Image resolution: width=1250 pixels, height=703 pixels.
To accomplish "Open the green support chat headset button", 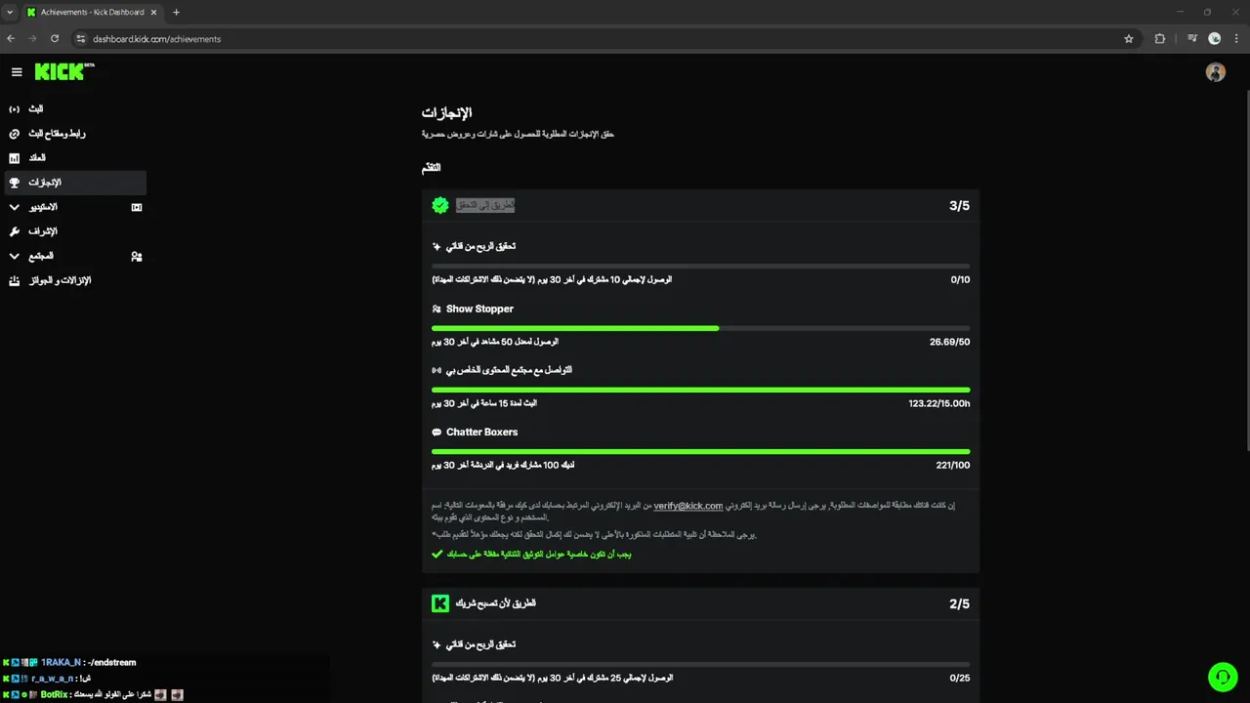I will click(x=1222, y=677).
